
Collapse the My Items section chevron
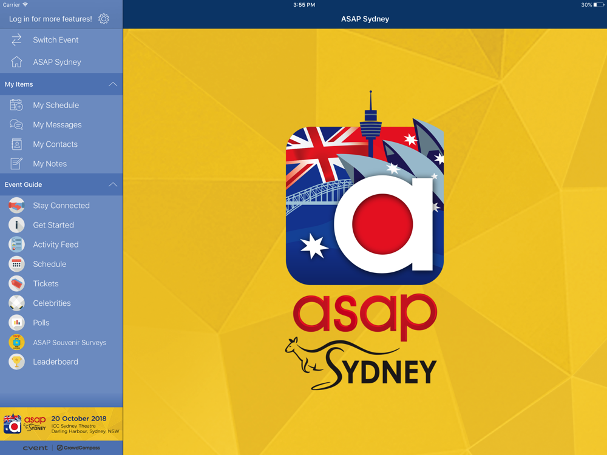113,84
